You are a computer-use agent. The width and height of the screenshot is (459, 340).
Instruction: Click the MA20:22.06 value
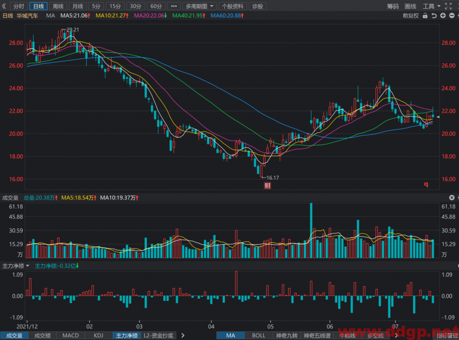click(151, 16)
